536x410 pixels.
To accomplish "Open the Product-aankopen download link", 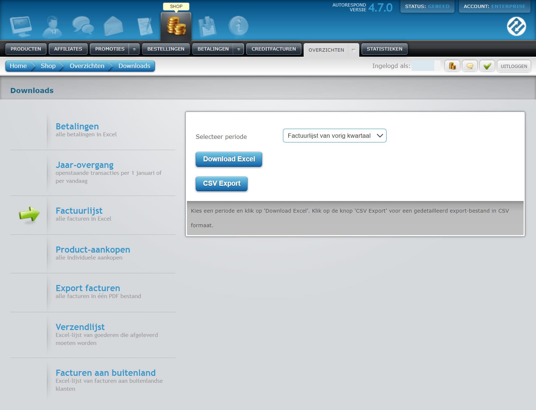I will [93, 250].
